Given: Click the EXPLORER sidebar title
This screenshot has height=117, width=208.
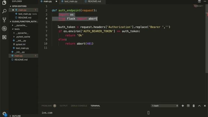Looking at the screenshot, I should [x=17, y=1].
